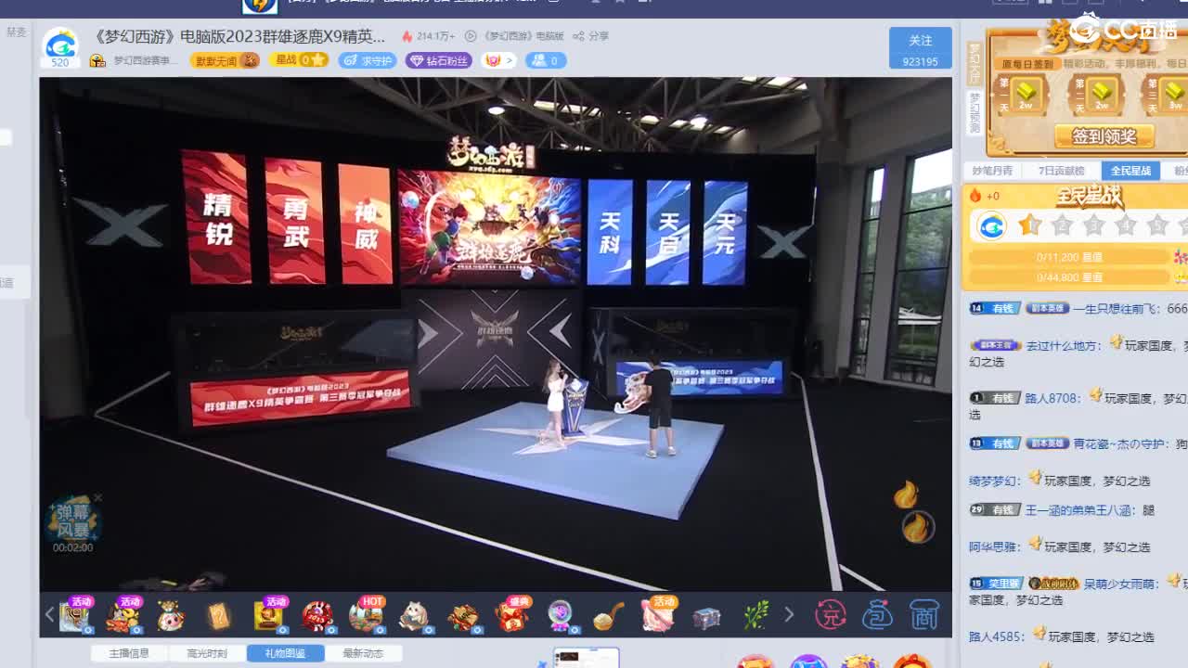Open the 充 recharge icon

(831, 614)
